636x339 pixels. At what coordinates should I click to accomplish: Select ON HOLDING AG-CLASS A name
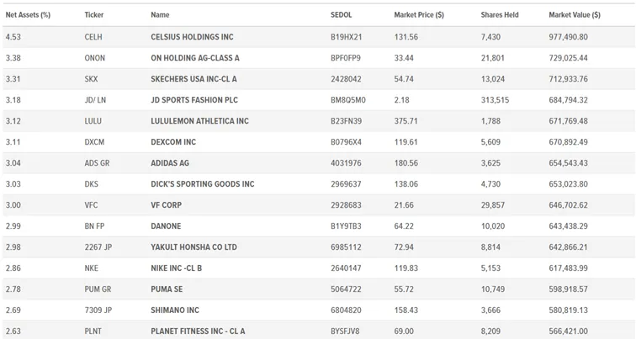pyautogui.click(x=195, y=58)
